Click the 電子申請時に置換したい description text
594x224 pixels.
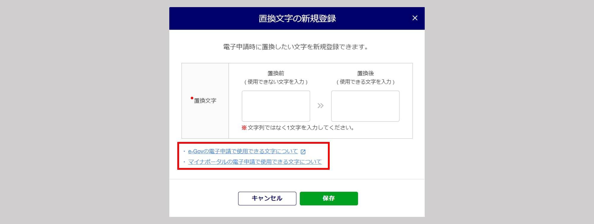point(296,47)
